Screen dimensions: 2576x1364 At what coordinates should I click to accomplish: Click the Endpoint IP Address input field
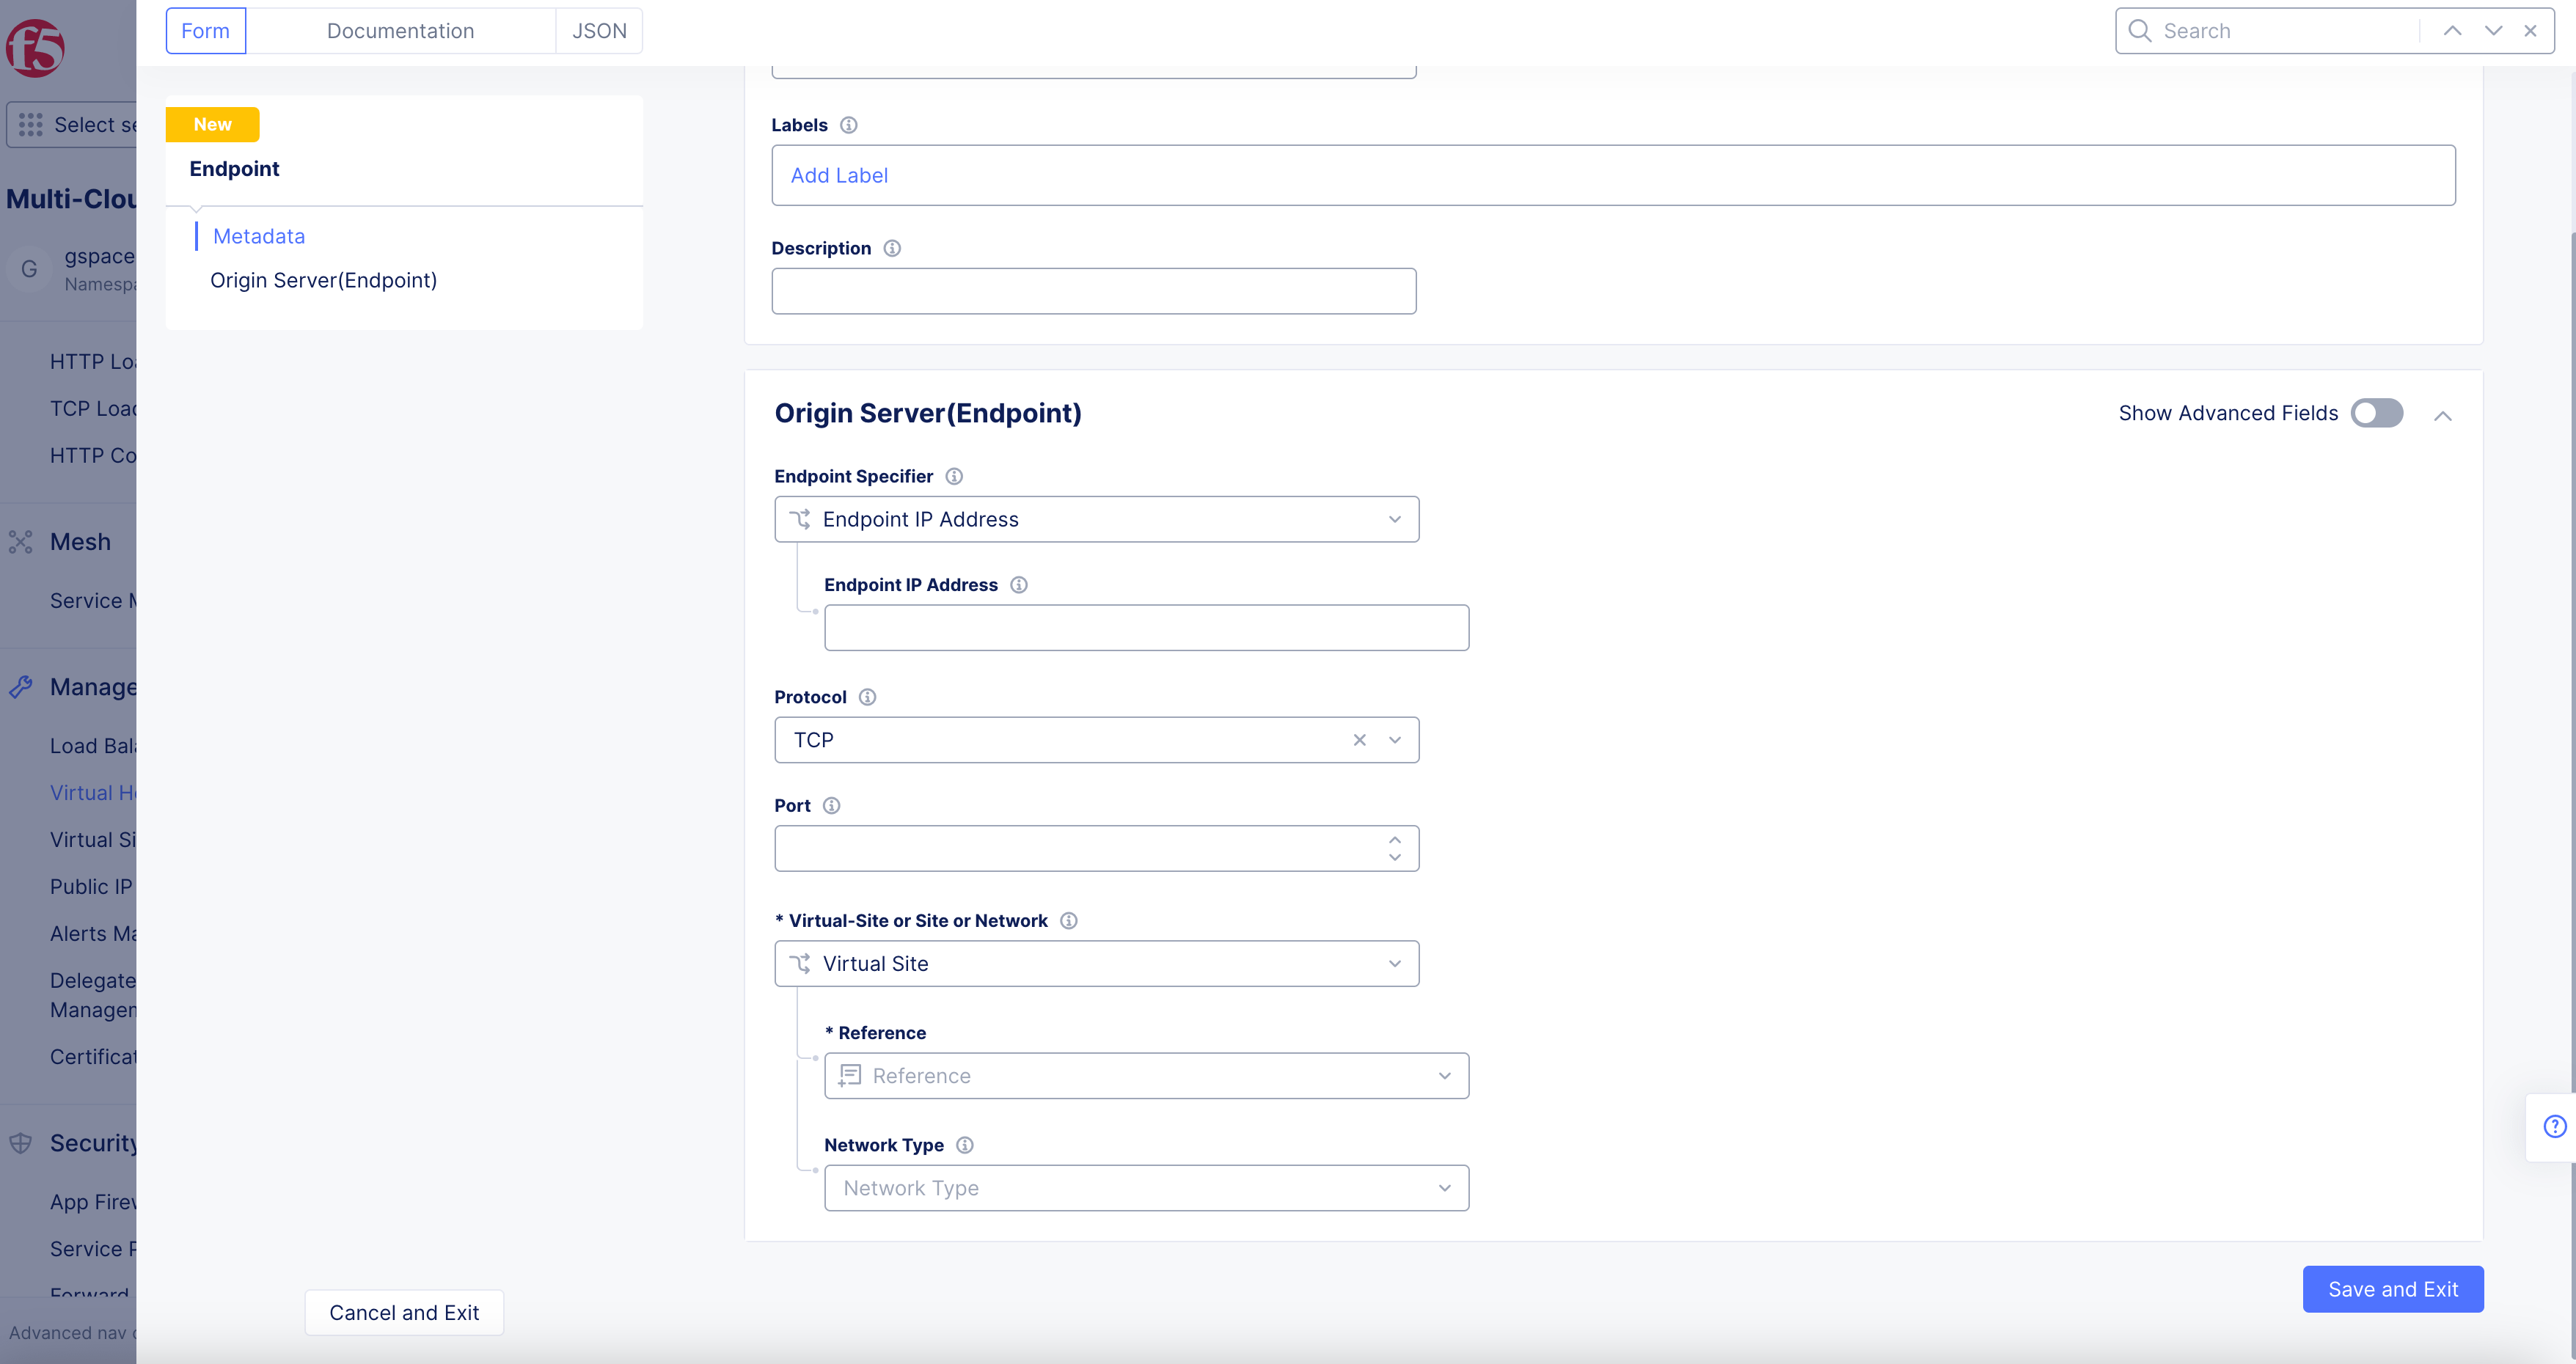[x=1146, y=628]
